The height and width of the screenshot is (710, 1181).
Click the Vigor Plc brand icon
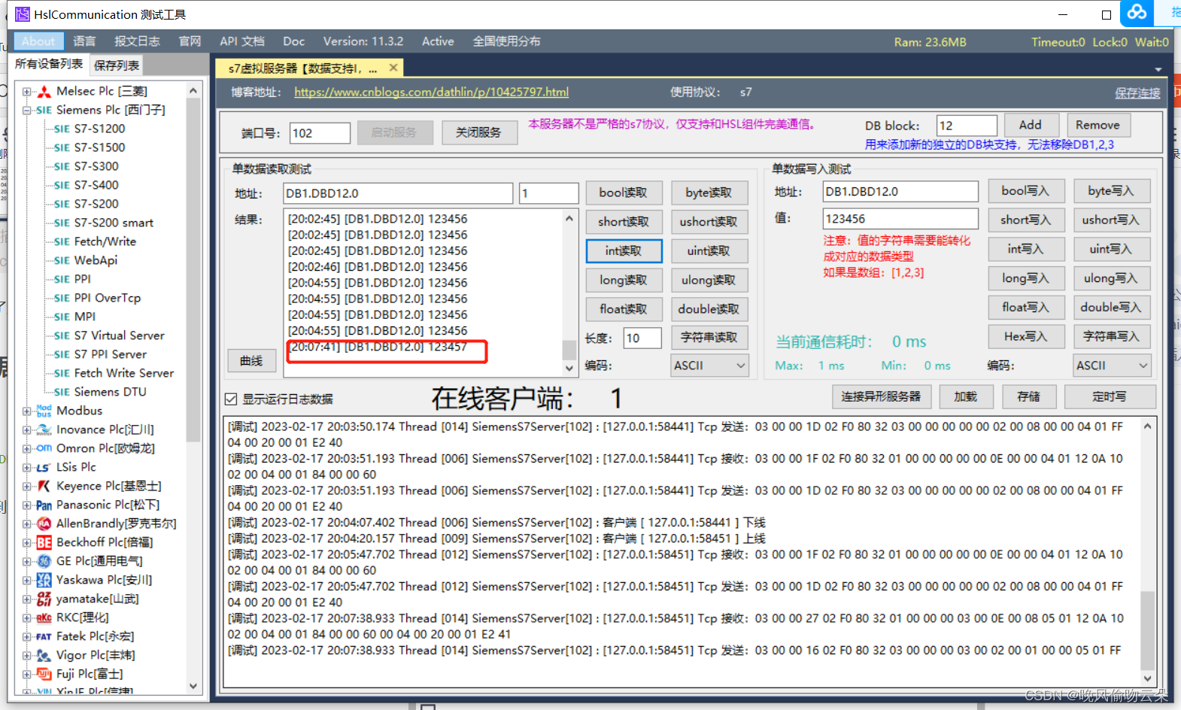coord(44,656)
